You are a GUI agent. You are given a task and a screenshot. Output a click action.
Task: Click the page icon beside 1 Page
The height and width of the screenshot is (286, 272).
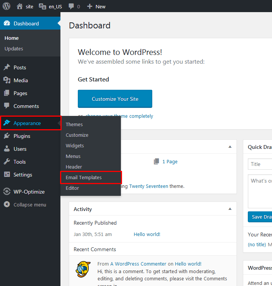coord(156,161)
